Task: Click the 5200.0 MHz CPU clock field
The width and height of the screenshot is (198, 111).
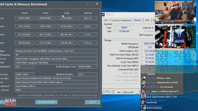Action: (x=56, y=59)
